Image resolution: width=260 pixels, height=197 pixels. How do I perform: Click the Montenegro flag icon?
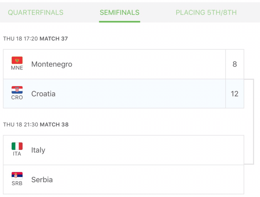17,60
